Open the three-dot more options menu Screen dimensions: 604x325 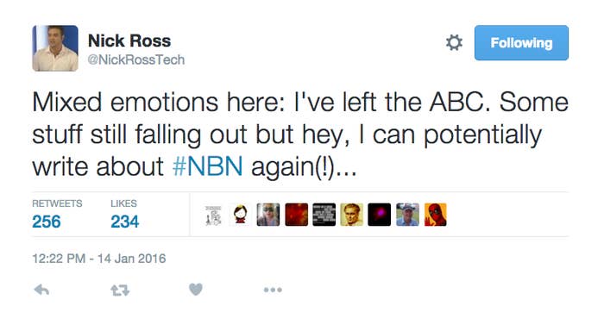(x=273, y=290)
